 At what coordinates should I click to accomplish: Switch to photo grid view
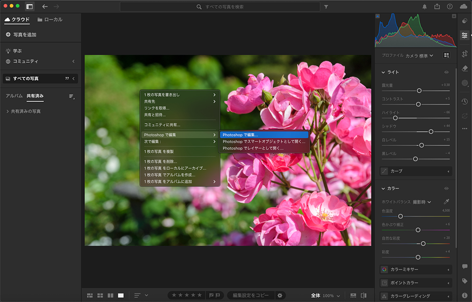90,295
